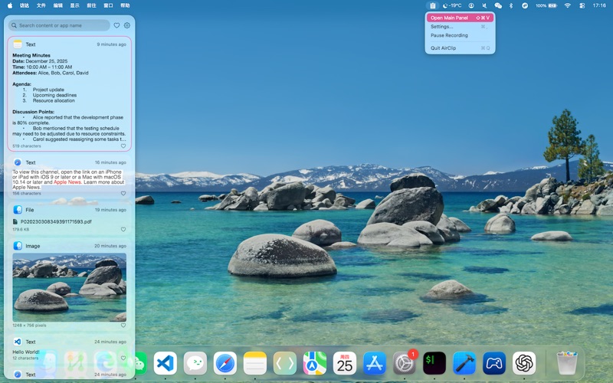Image resolution: width=613 pixels, height=383 pixels.
Task: Launch Safari from the dock
Action: [x=225, y=363]
